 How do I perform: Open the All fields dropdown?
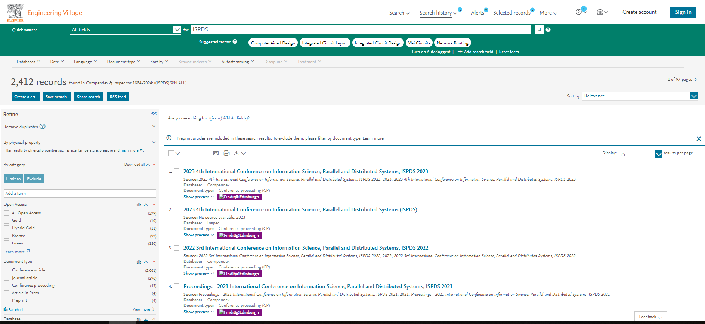point(126,29)
